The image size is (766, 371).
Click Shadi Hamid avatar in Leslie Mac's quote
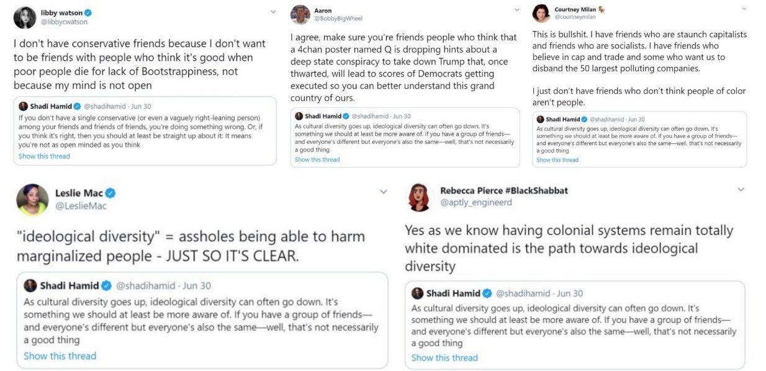coord(30,285)
